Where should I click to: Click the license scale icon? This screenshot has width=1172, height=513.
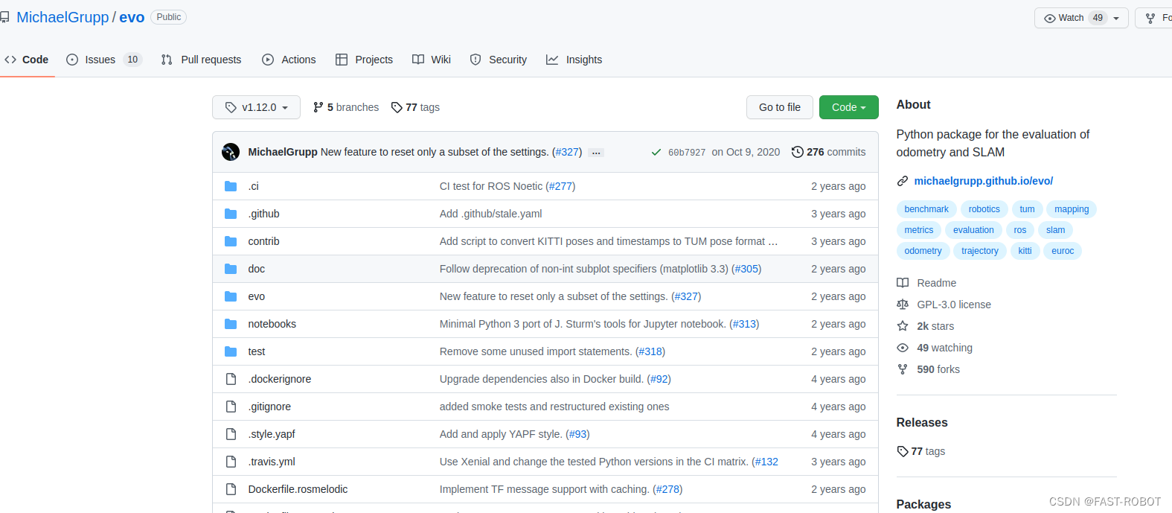[903, 305]
